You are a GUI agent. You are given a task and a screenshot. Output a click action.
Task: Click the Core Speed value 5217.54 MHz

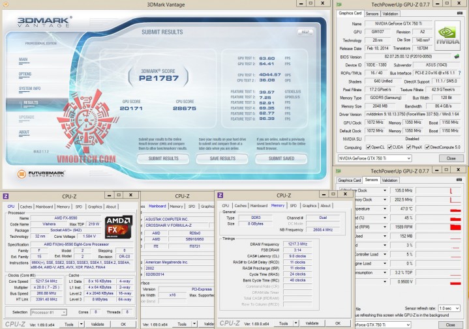point(46,281)
